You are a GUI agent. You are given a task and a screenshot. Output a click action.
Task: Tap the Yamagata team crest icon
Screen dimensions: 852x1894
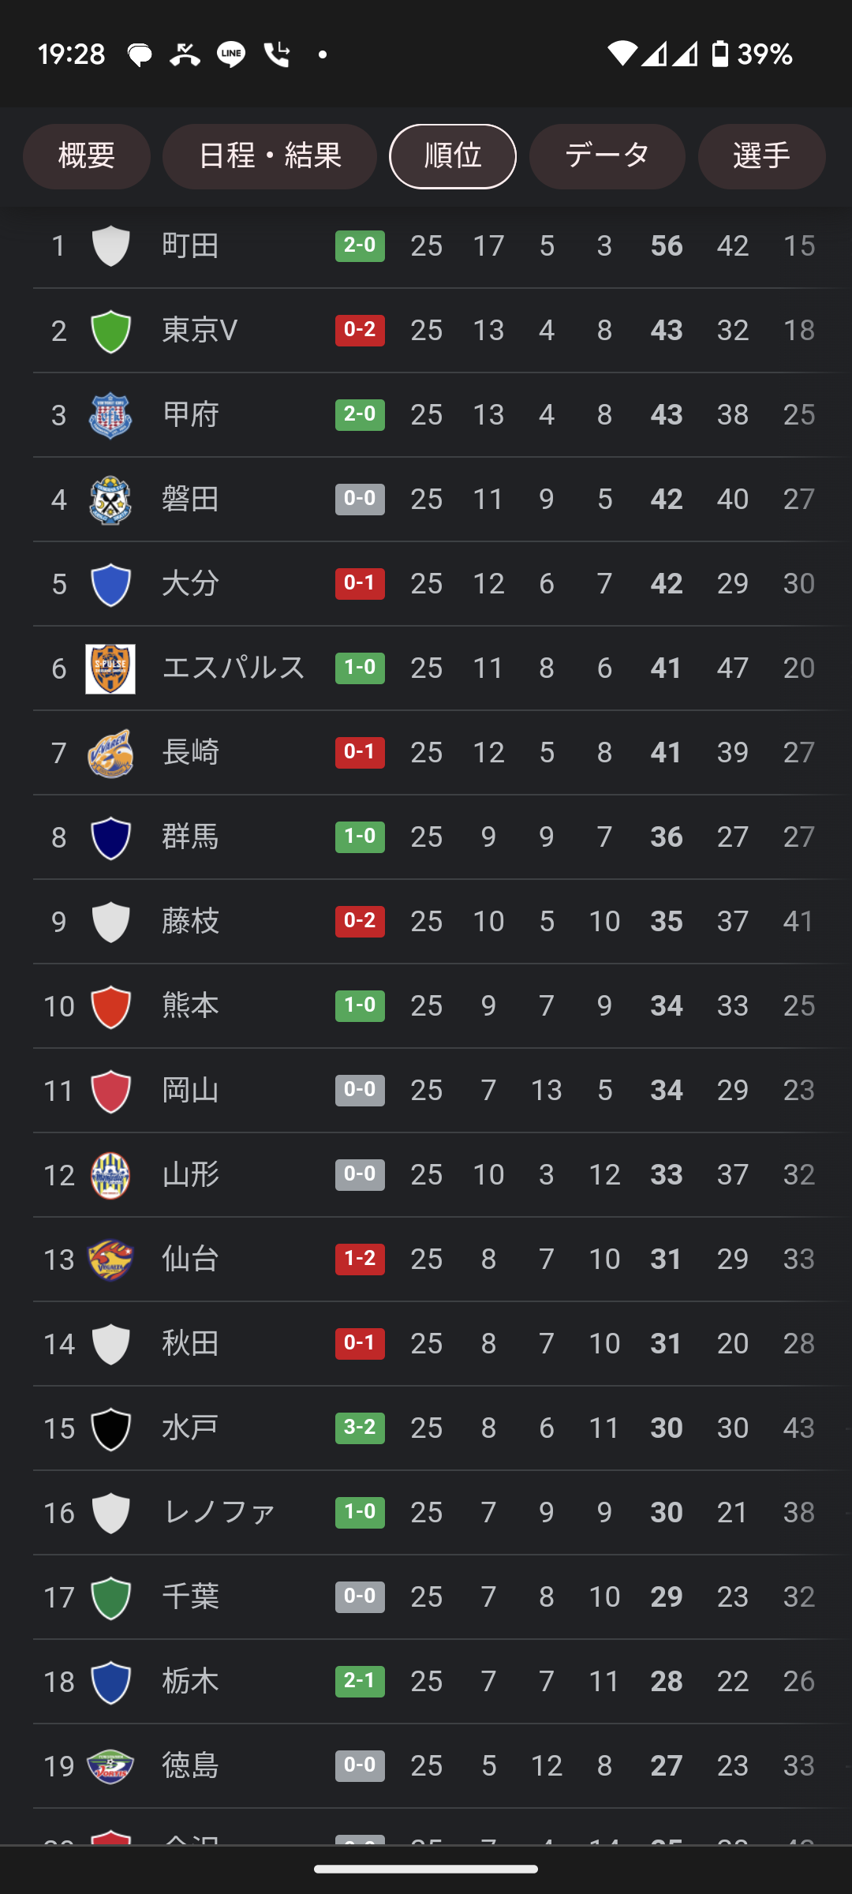[110, 1175]
